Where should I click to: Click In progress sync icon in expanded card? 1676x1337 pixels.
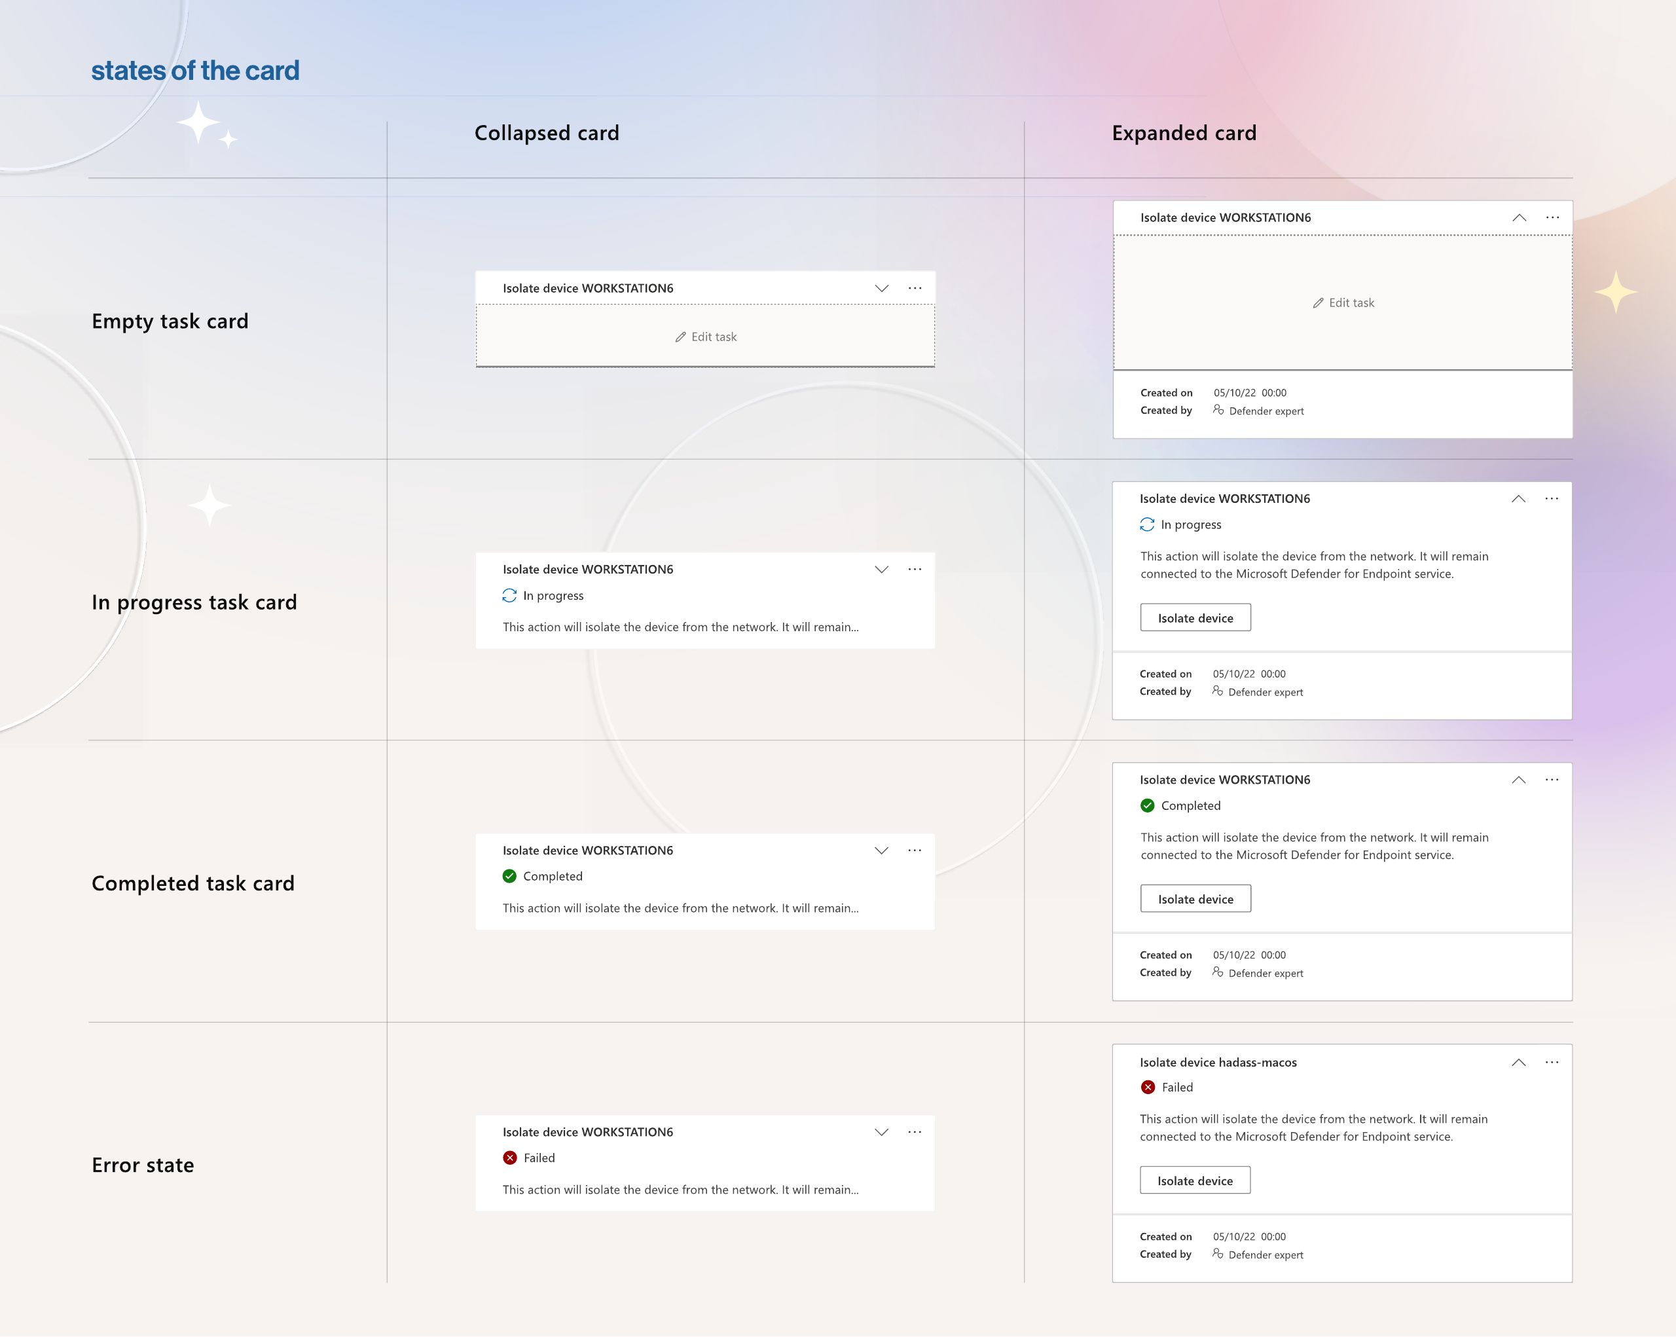(1146, 524)
